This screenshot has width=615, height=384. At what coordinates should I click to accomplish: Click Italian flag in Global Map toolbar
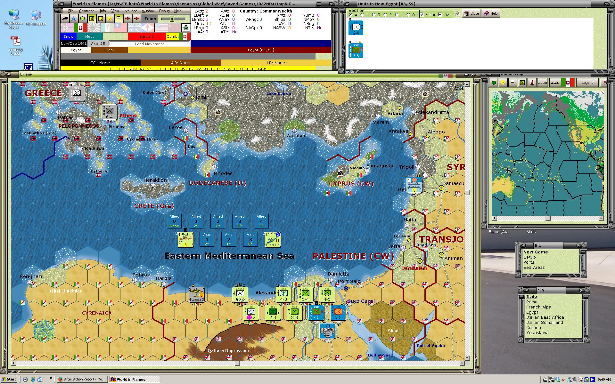[x=568, y=83]
